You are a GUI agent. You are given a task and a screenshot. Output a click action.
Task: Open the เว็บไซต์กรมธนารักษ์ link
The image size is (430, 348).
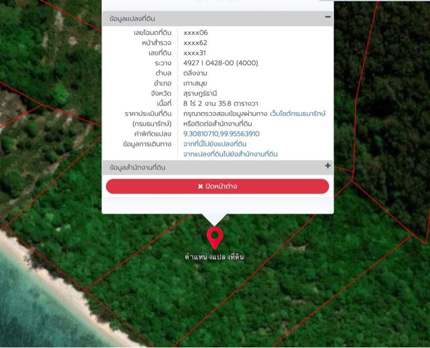tap(298, 114)
